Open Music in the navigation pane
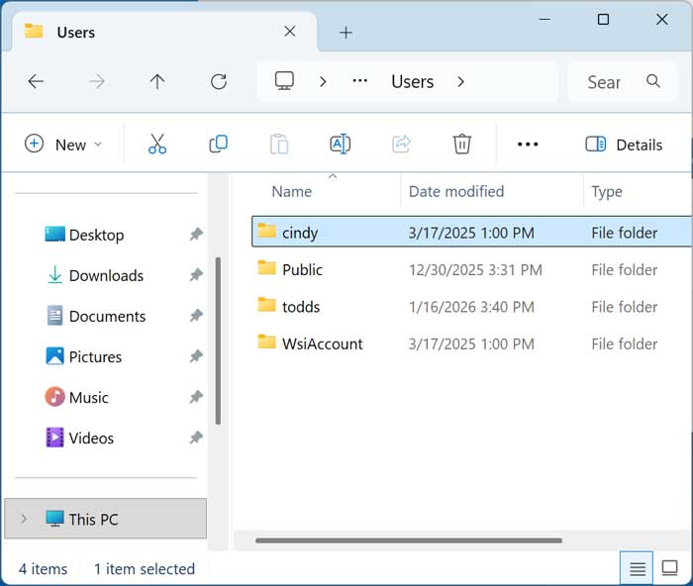 tap(89, 397)
